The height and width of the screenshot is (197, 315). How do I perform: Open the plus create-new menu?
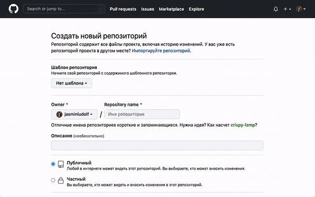(x=287, y=9)
